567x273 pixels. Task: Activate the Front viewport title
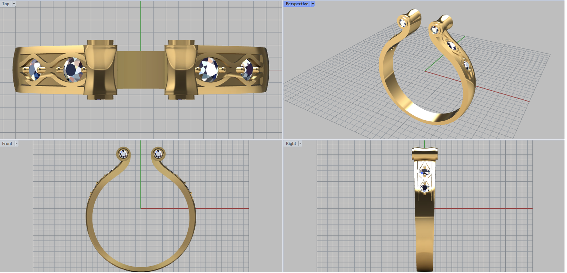click(x=7, y=144)
